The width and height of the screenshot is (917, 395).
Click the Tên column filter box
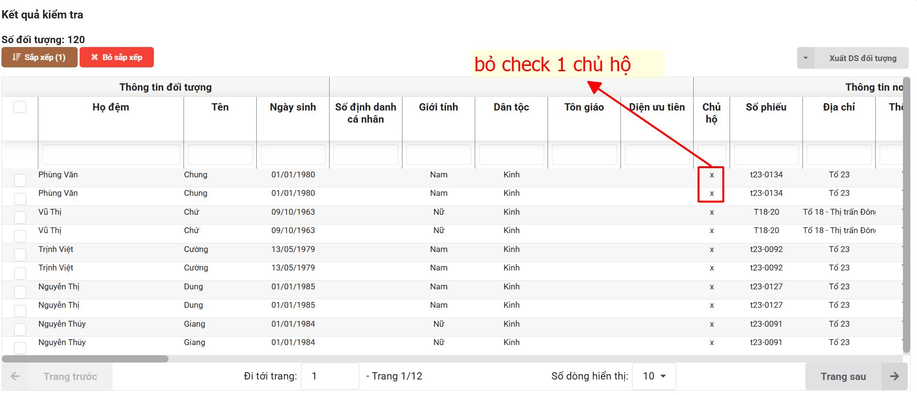pyautogui.click(x=220, y=155)
